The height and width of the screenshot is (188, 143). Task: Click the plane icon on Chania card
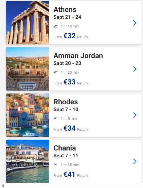click(56, 165)
